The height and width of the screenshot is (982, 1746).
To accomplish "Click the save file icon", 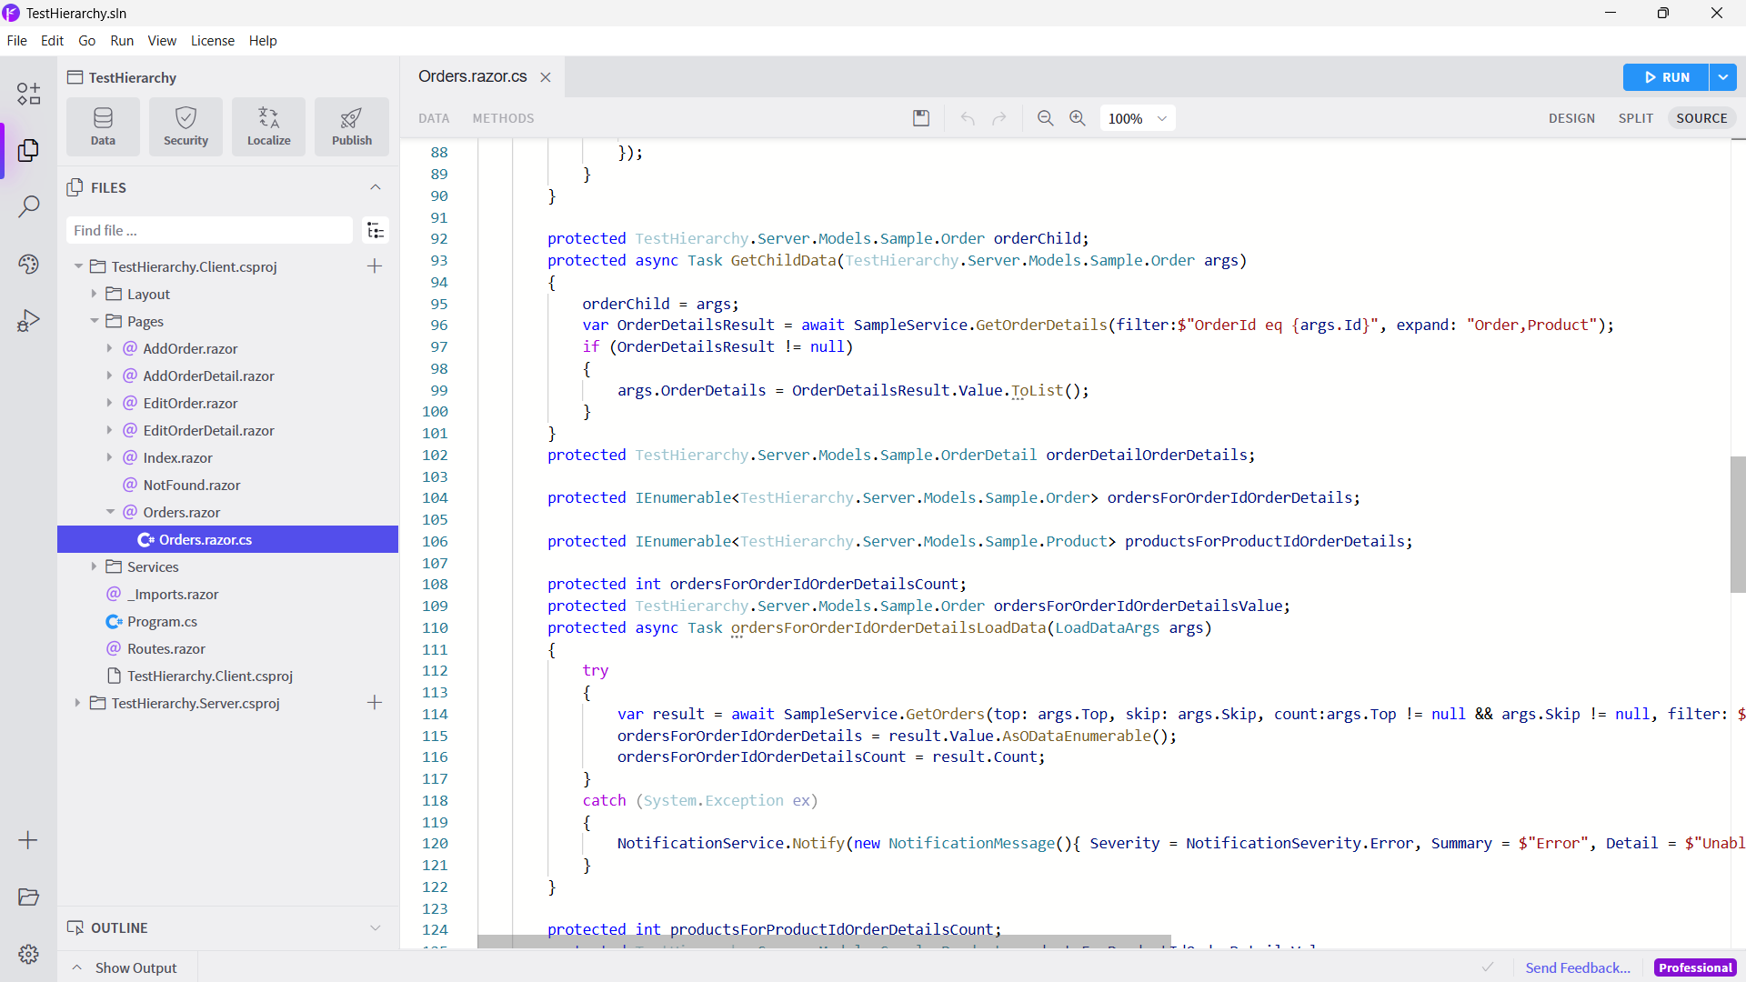I will (x=921, y=118).
